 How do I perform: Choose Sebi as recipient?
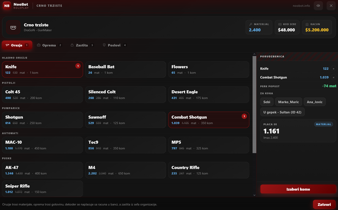[x=267, y=102]
